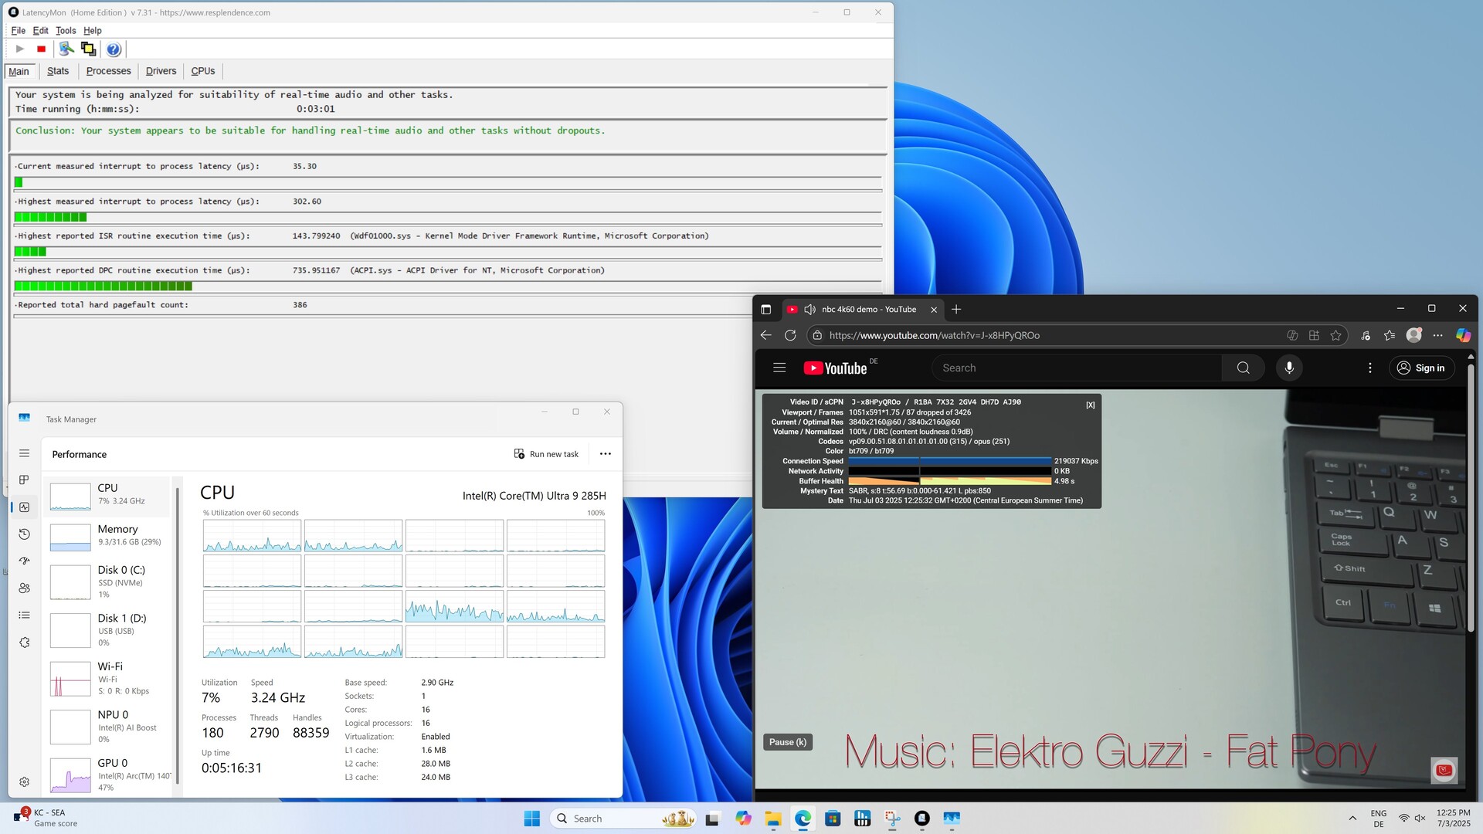Screen dimensions: 1483x834
Task: Click the YouTube search magnifier button
Action: point(1243,368)
